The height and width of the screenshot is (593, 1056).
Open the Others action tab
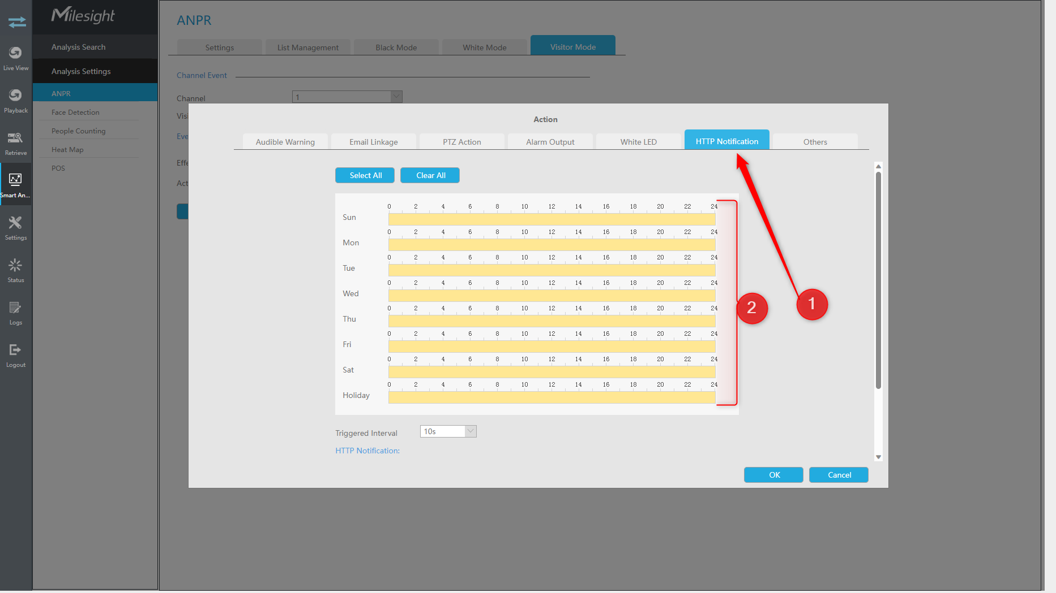pos(815,141)
